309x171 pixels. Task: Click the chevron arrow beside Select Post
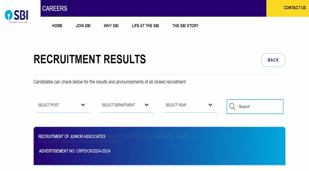(83, 105)
